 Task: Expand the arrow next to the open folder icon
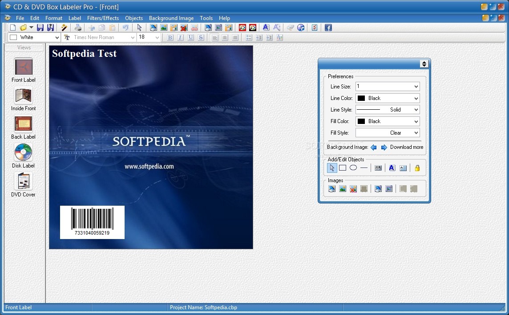pos(31,28)
